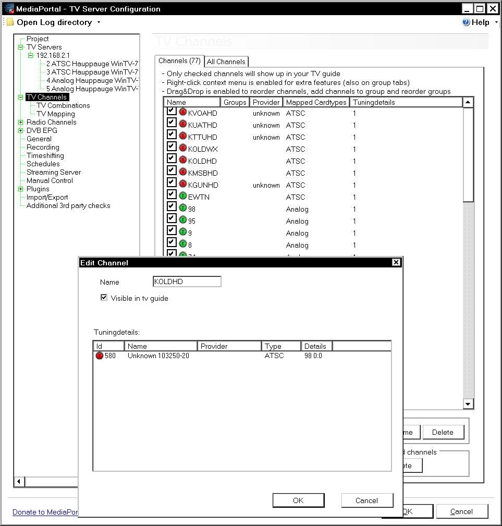Select the TV Combinations tree item
502x526 pixels.
tap(64, 106)
